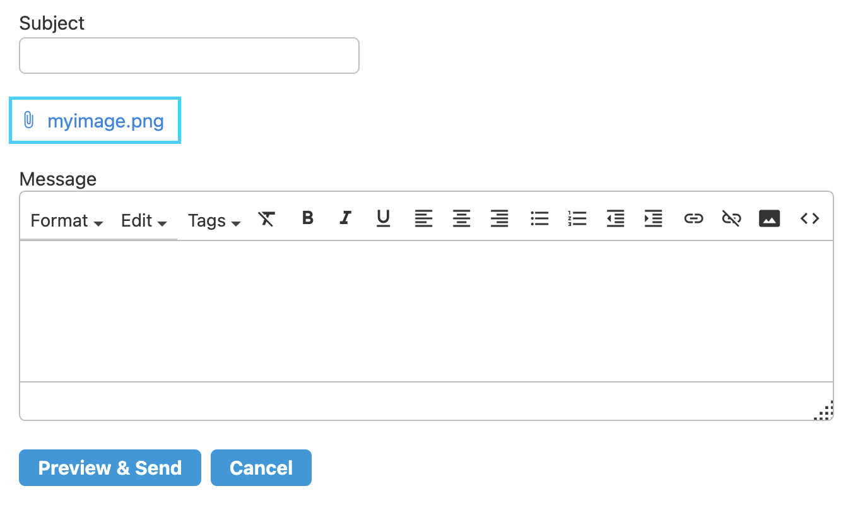The height and width of the screenshot is (510, 858).
Task: Remove the link from text
Action: pos(731,219)
